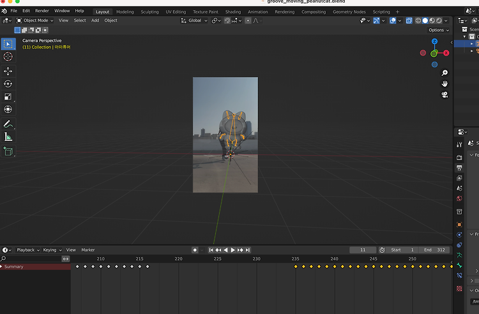Screen dimensions: 479x314
Task: Click the camera view toggle icon
Action: pos(445,95)
